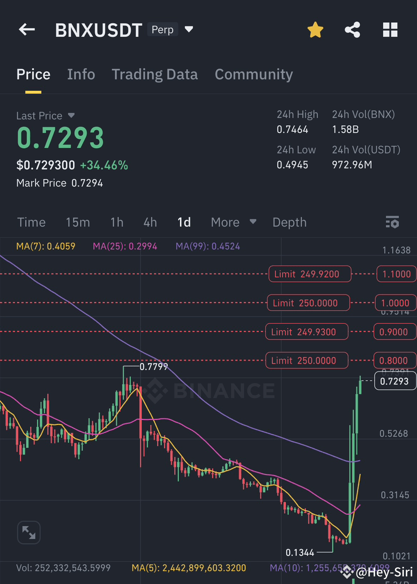Click the +34.46% change value

[x=104, y=165]
